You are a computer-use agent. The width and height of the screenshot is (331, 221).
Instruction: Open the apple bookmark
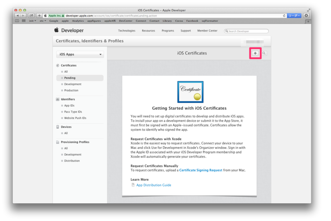tap(65, 21)
